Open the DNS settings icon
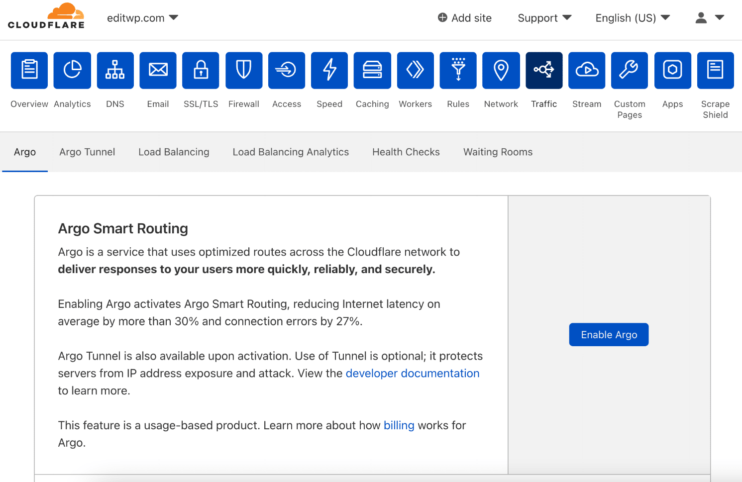Viewport: 742px width, 482px height. pyautogui.click(x=115, y=70)
